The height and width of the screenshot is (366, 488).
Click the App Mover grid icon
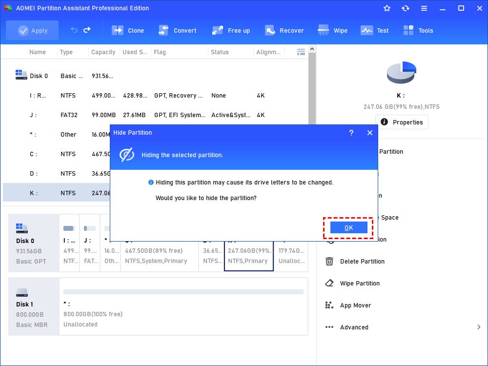[x=329, y=305]
